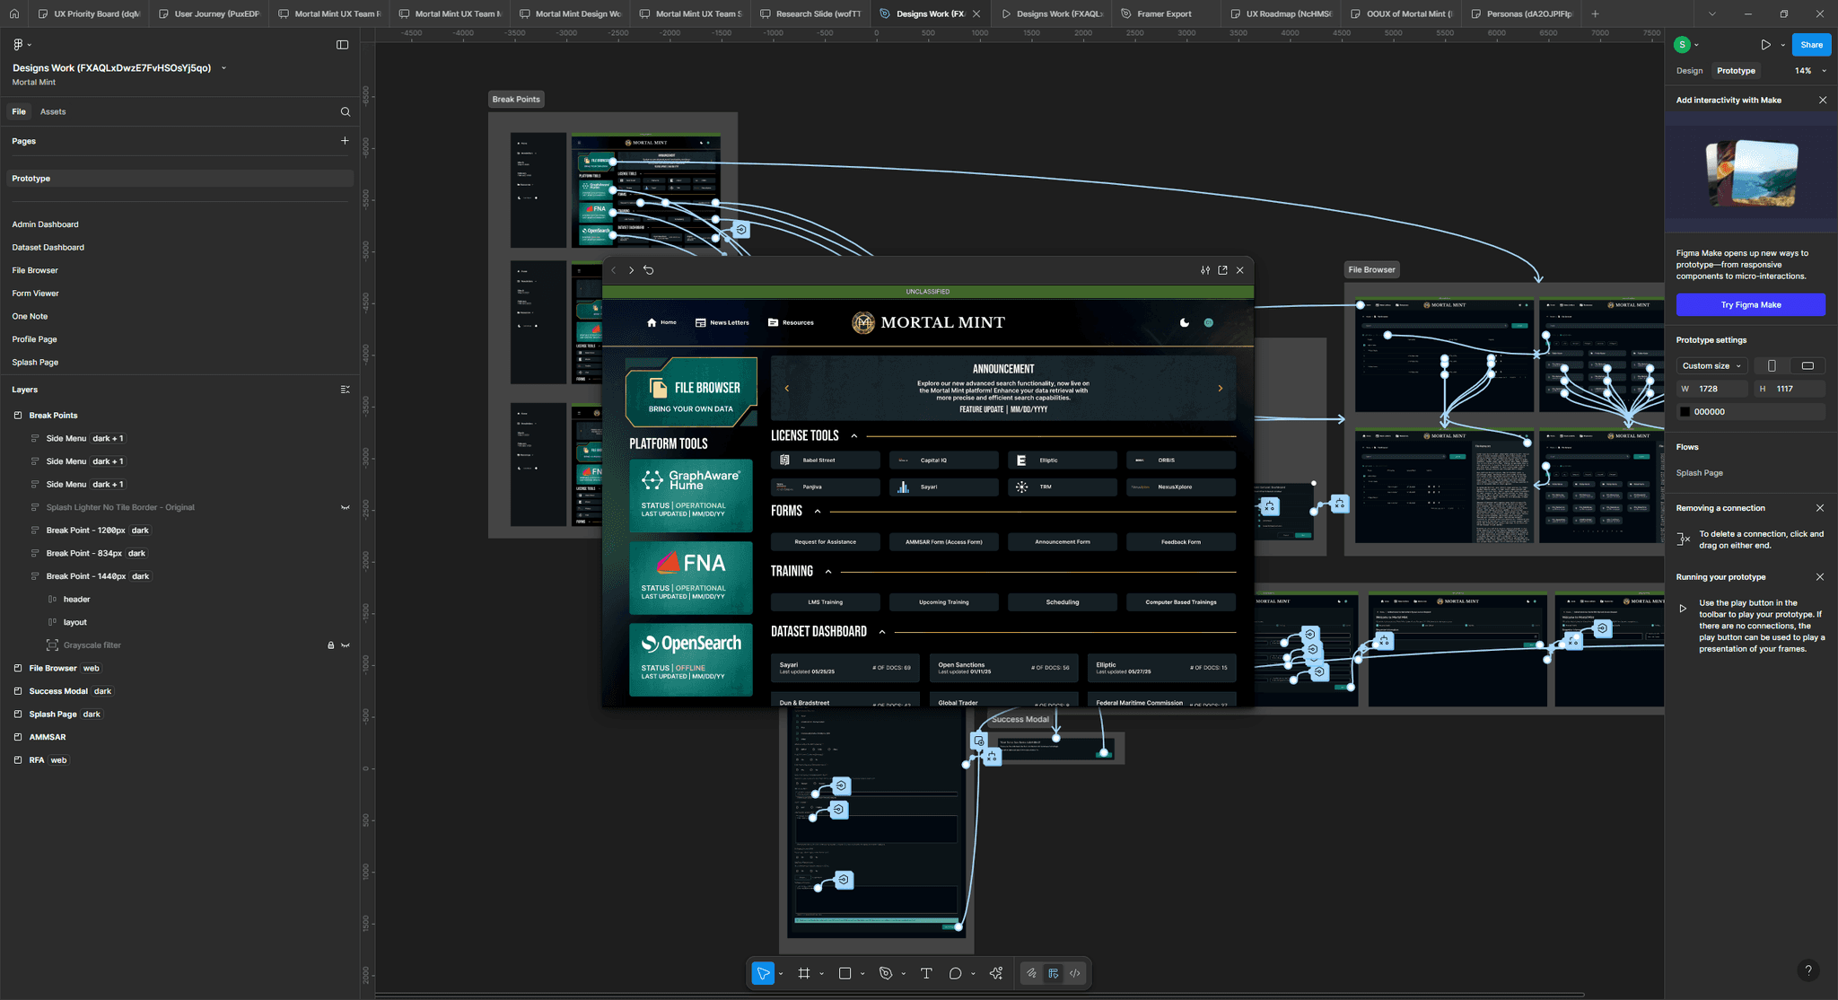Viewport: 1838px width, 1000px height.
Task: Unhide Splash Lighter No Tile Border layer
Action: 346,508
